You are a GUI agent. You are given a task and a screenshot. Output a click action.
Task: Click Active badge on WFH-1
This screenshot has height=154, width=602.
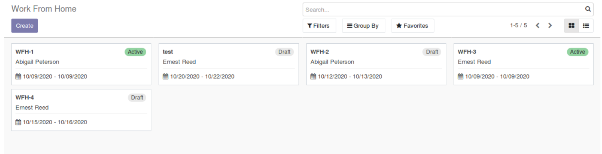pos(136,52)
